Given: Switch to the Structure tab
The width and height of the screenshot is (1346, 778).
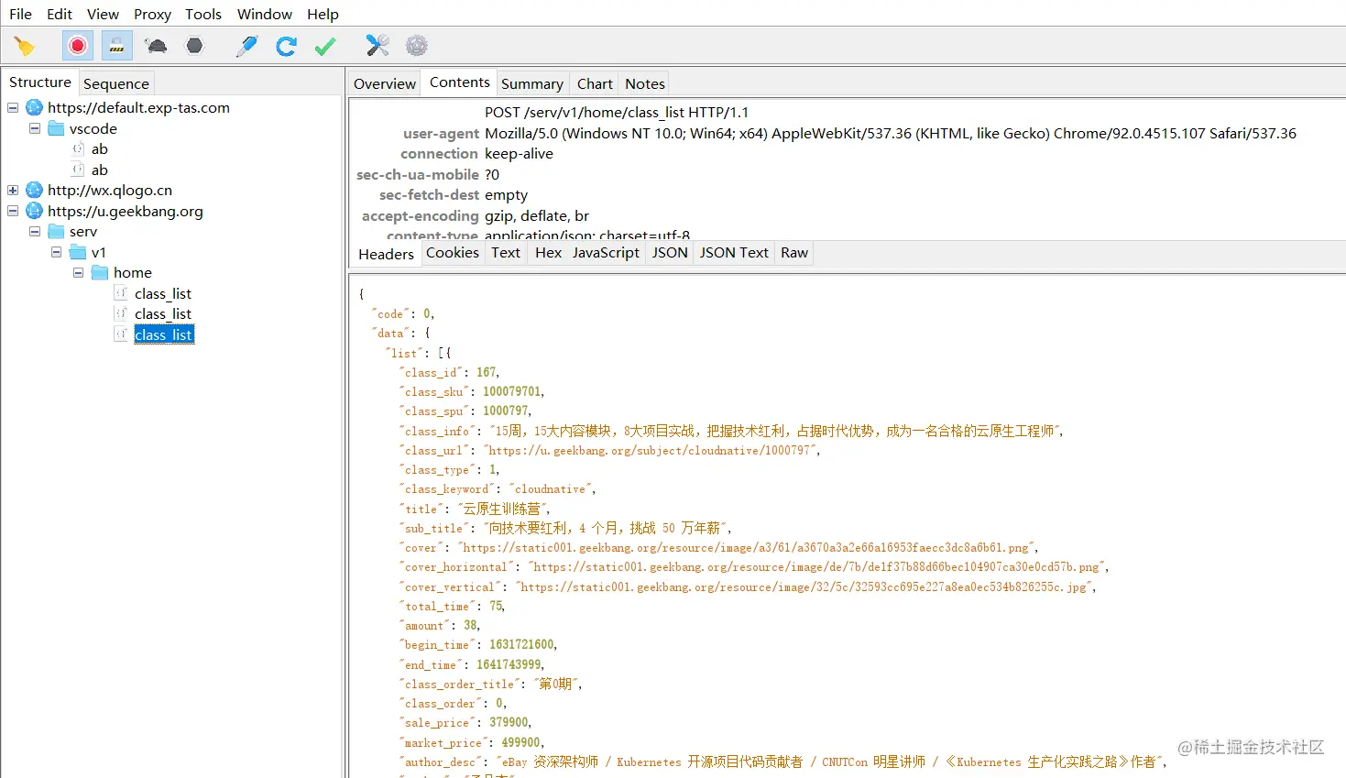Looking at the screenshot, I should point(40,82).
